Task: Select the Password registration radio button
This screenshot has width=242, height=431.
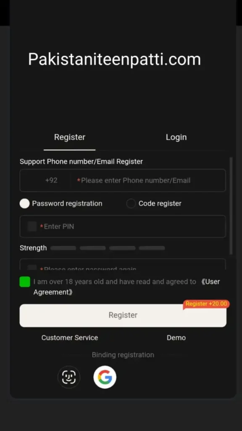Action: (x=24, y=203)
